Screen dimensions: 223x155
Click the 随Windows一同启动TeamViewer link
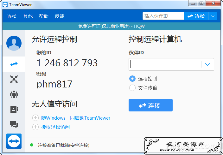click(76, 118)
